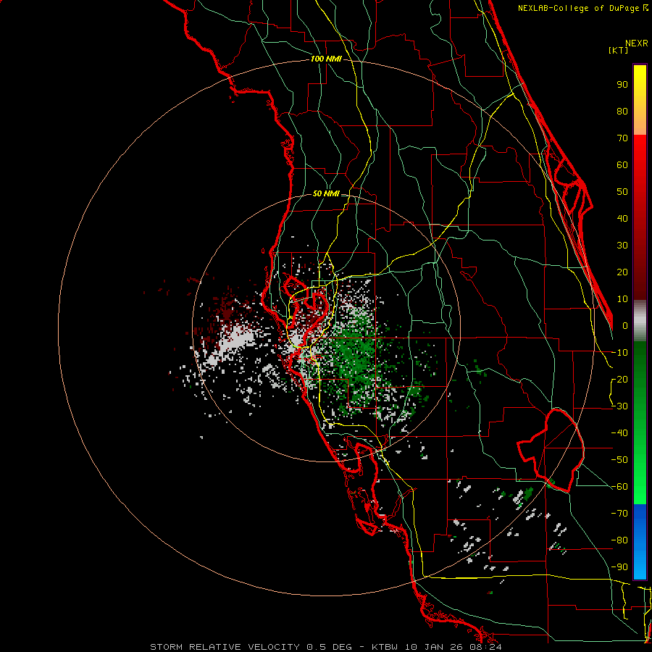Image resolution: width=652 pixels, height=652 pixels.
Task: Select the -10 value on the velocity scale
Action: 619,353
